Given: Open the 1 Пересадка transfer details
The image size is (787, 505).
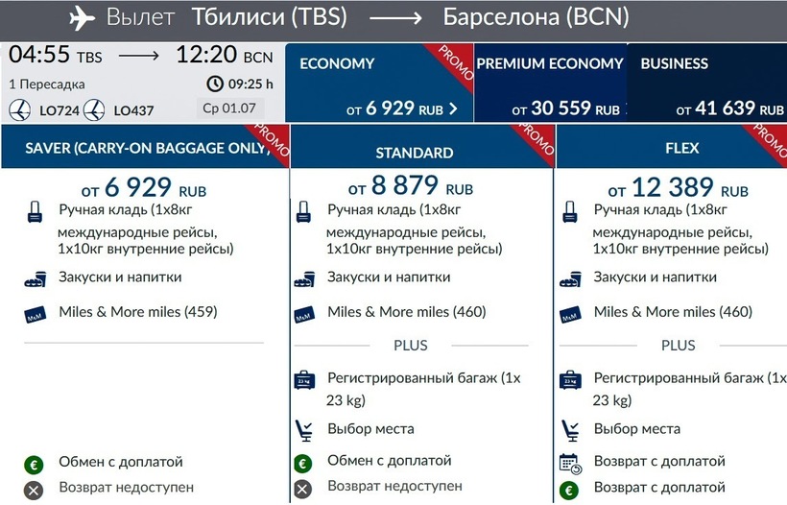Looking at the screenshot, I should [44, 84].
